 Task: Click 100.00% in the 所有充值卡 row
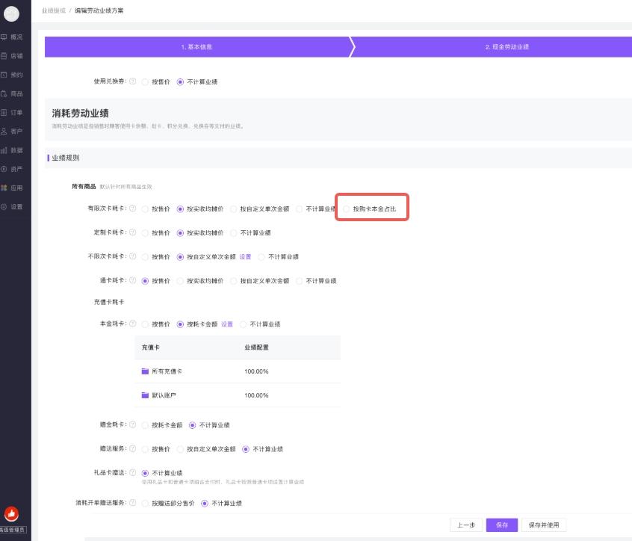tap(256, 371)
